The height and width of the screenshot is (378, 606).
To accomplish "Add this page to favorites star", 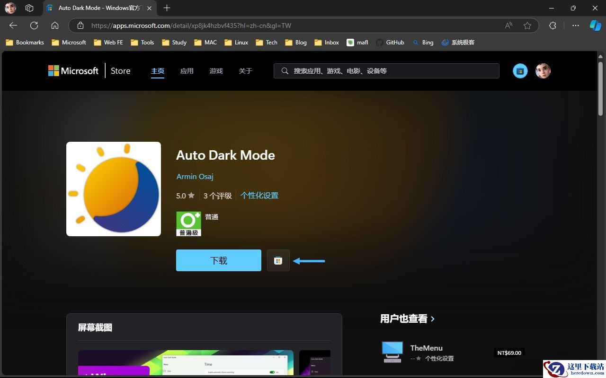I will tap(527, 26).
